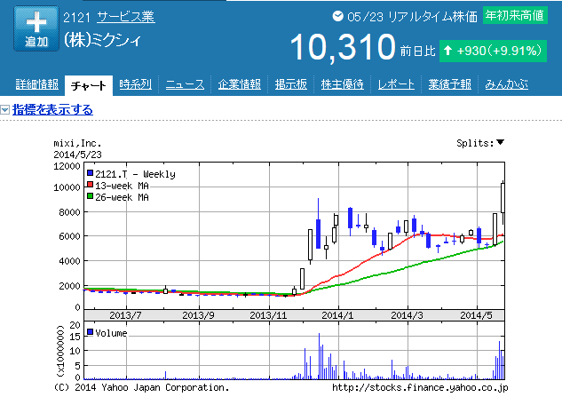Switch to the 詳細情報 tab

37,84
